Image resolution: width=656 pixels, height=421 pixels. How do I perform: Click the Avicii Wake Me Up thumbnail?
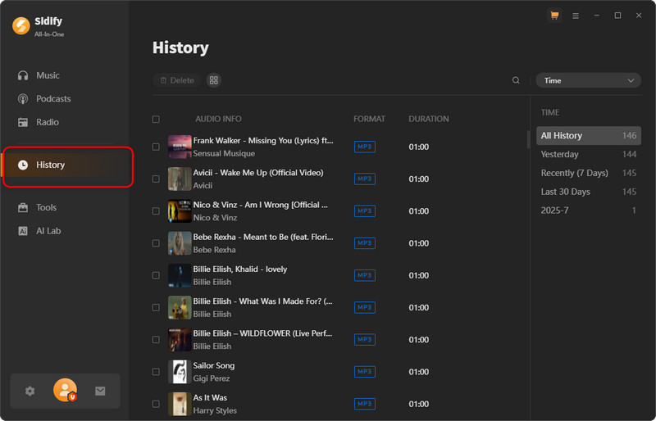point(180,179)
